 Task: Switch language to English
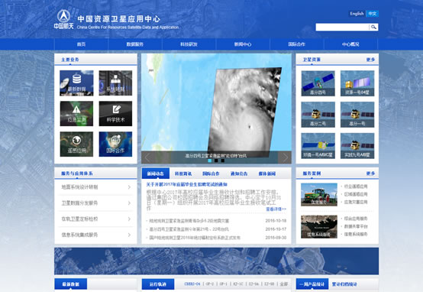(357, 14)
